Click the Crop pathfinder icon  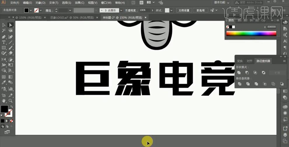coord(265,84)
